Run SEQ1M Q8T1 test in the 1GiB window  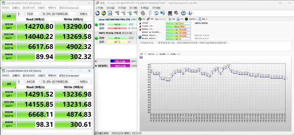pos(9,26)
